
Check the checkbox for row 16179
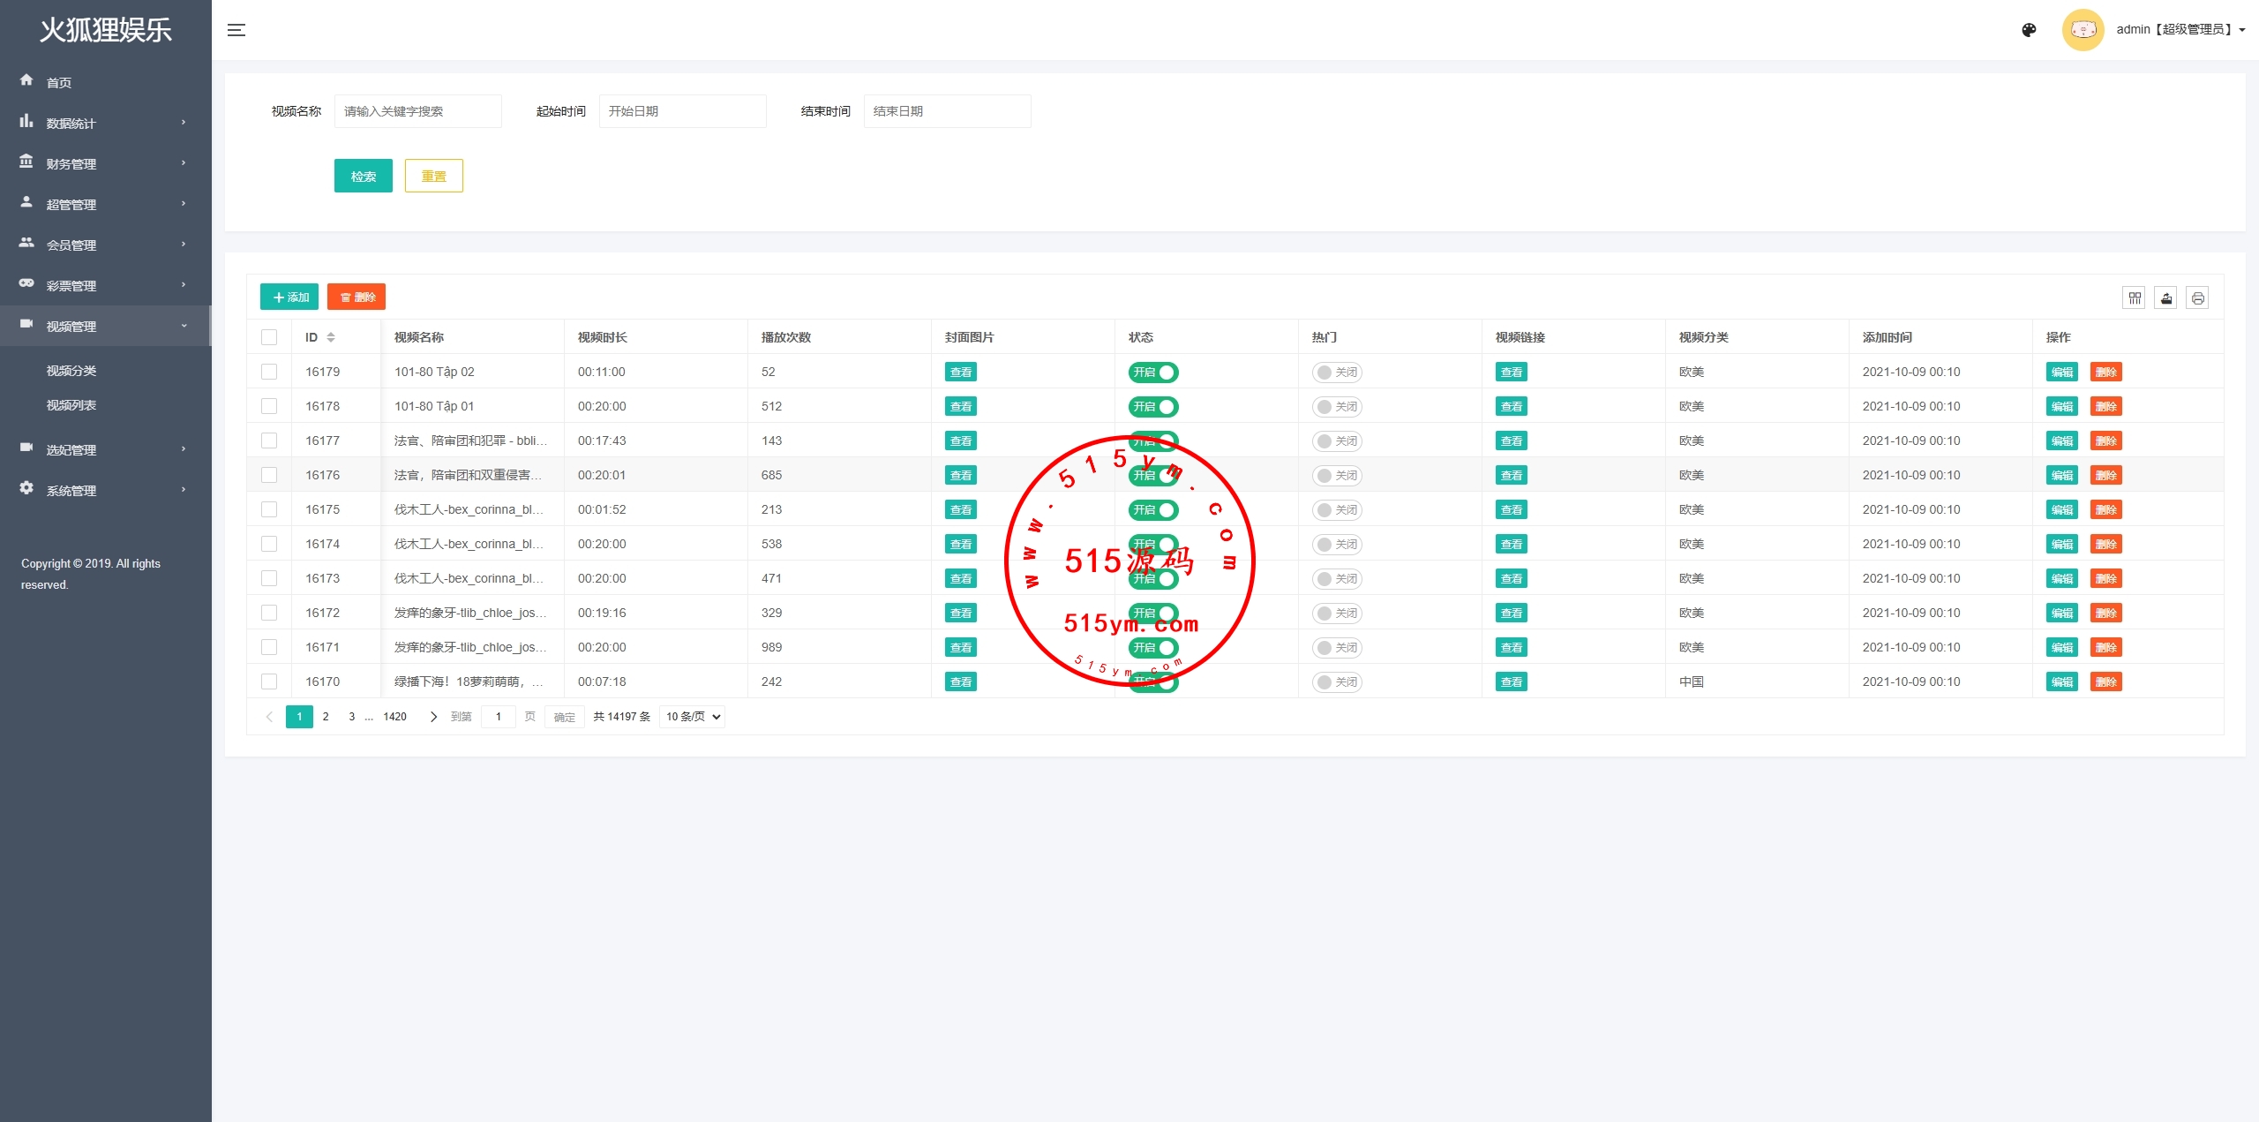point(269,372)
